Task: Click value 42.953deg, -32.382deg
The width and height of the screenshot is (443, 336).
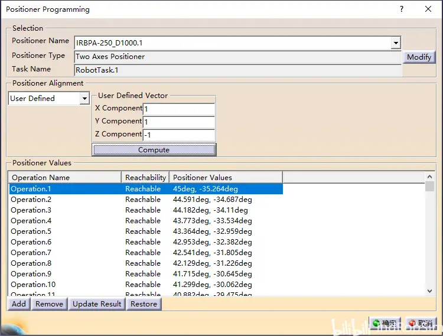Action: (213, 242)
